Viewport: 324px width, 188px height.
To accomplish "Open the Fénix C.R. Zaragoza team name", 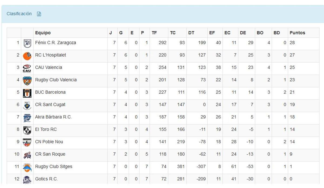I will point(56,42).
